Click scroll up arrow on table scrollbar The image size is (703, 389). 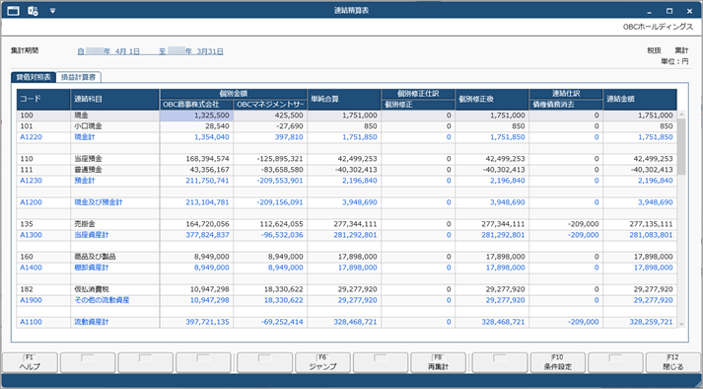point(681,115)
